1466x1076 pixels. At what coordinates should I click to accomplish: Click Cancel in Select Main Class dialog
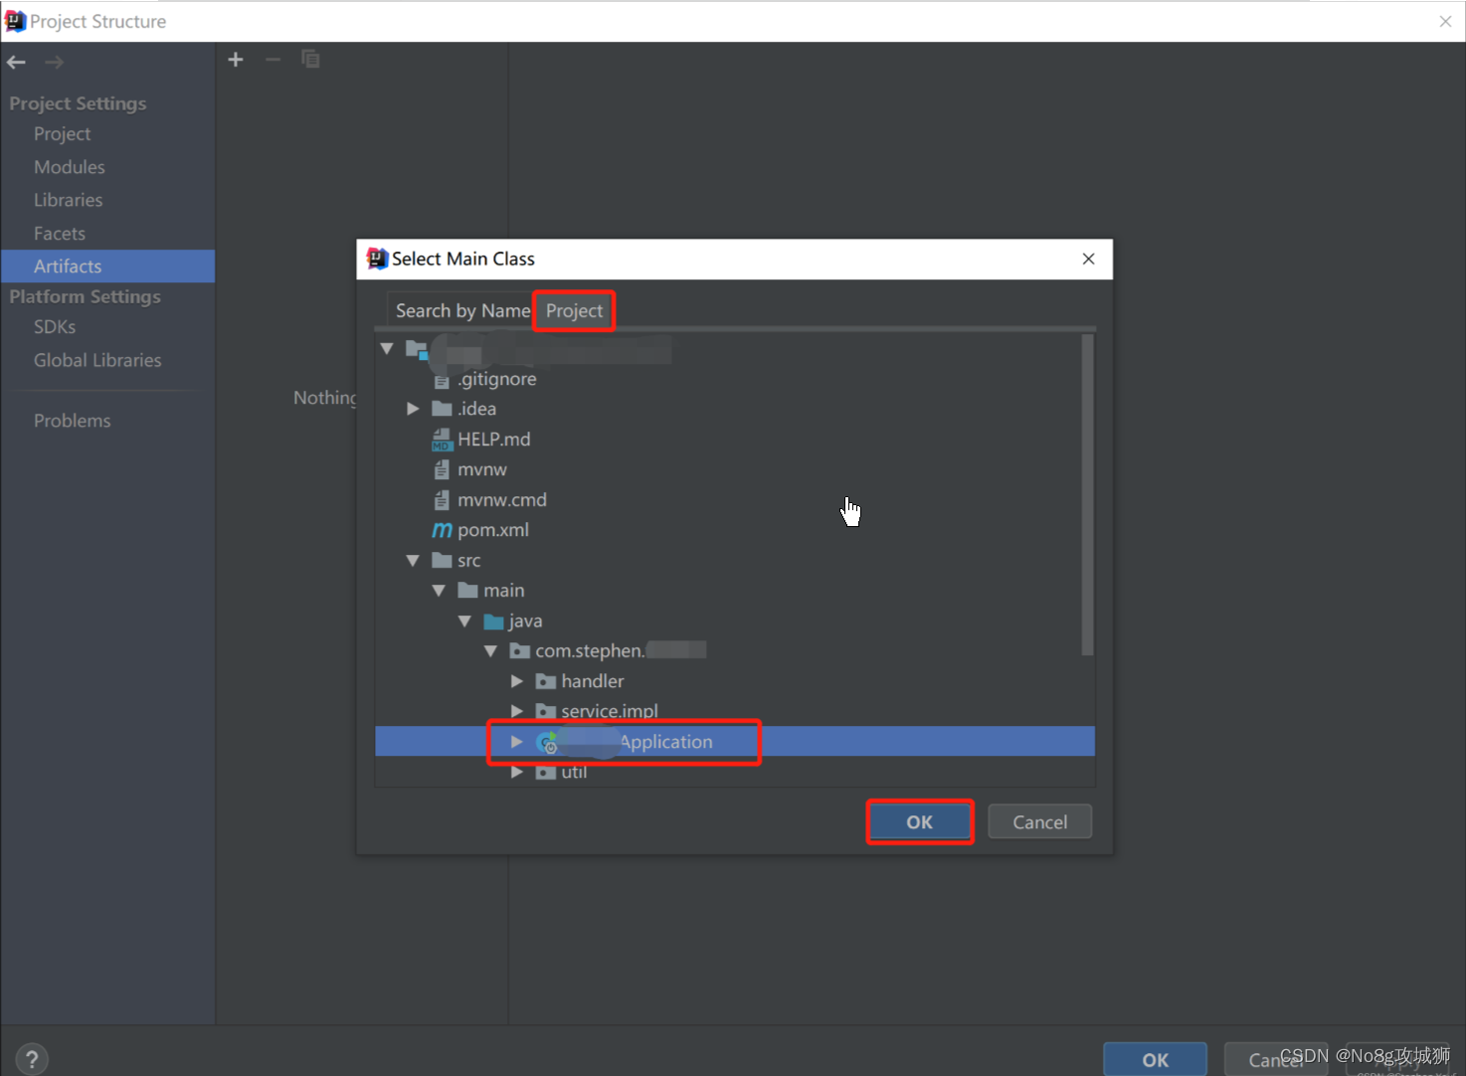point(1039,822)
